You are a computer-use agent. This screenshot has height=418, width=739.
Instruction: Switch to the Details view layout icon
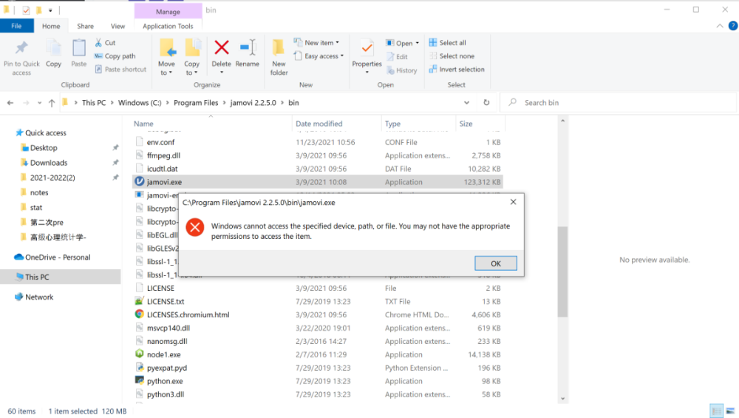716,411
